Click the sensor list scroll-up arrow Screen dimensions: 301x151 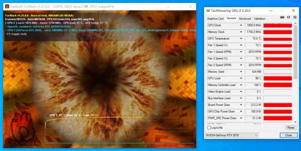pos(296,23)
